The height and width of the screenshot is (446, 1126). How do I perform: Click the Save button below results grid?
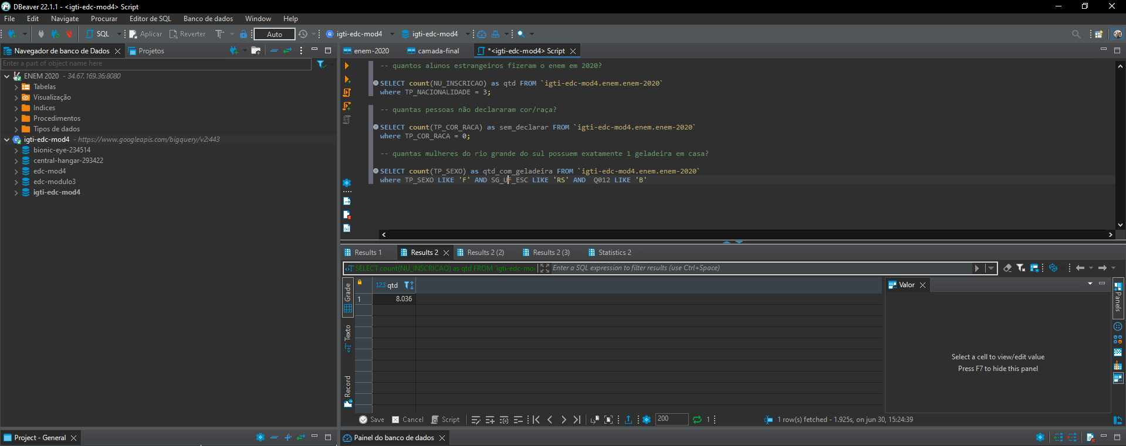(371, 420)
